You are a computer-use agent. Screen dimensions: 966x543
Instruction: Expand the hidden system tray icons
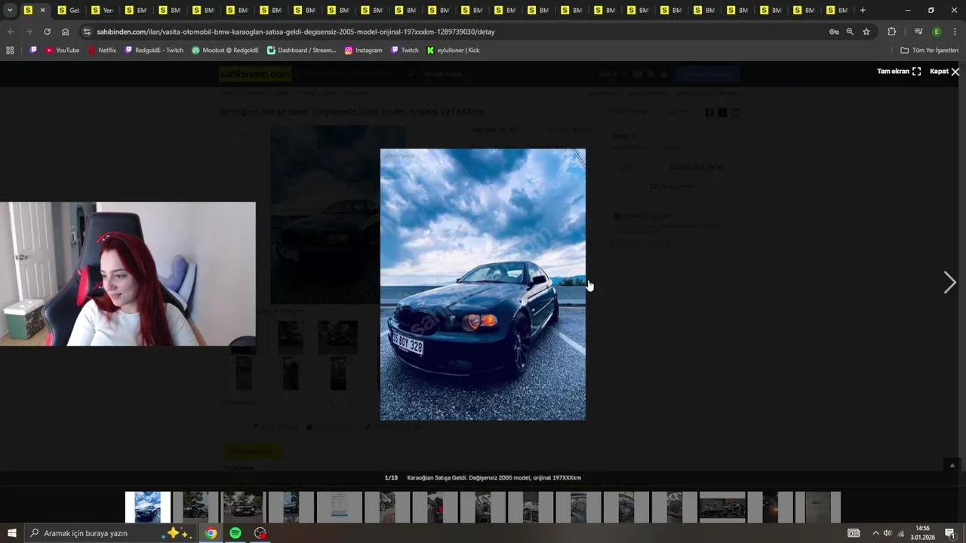tap(875, 533)
